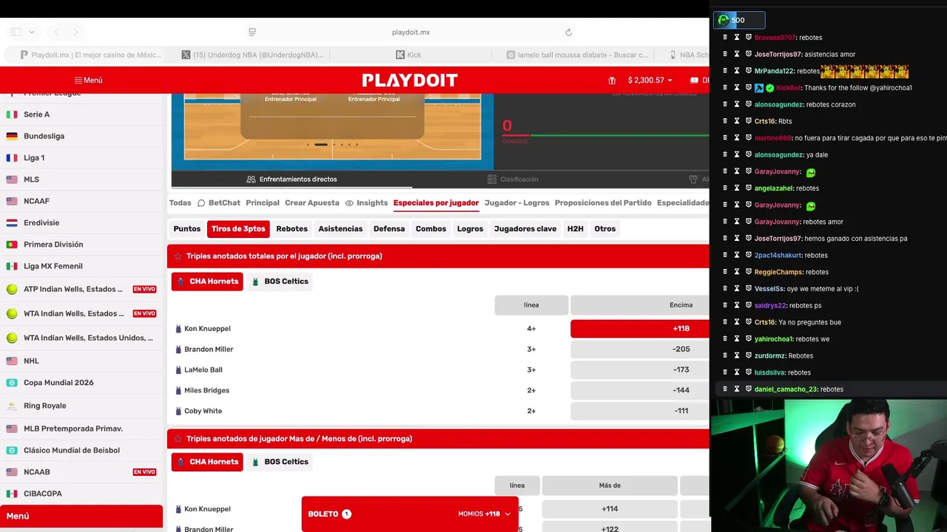
Task: Select CHA Hornets in Mas de / Menos de market
Action: (x=207, y=462)
